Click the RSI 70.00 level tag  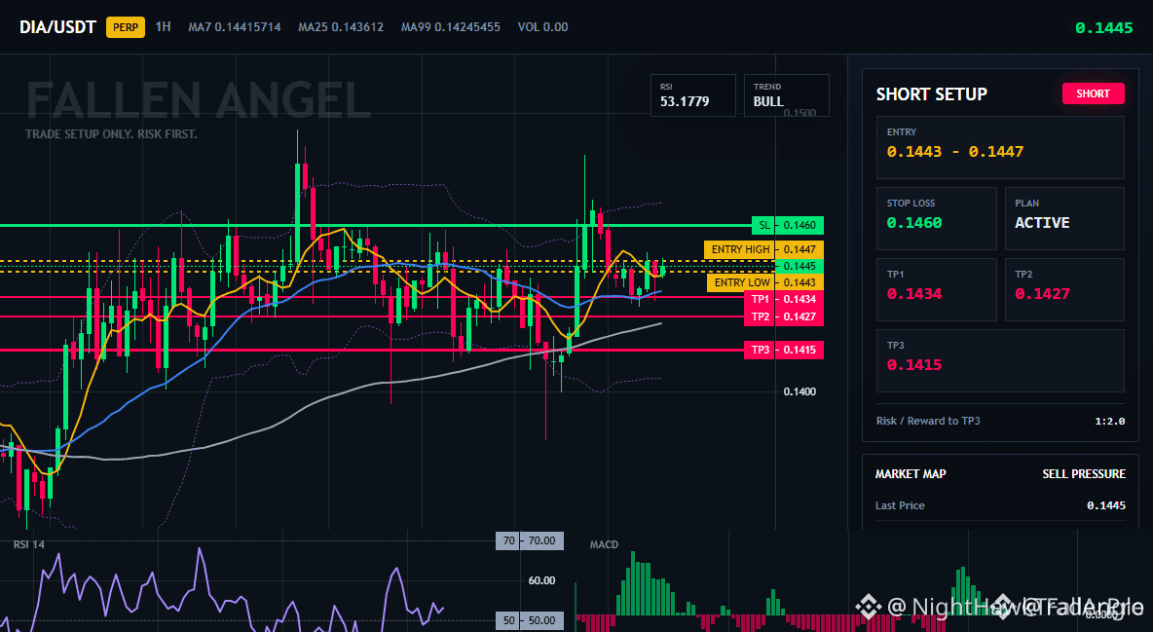[530, 540]
